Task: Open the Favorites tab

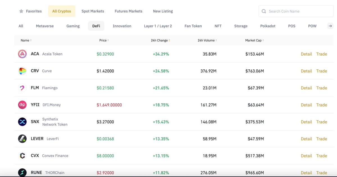Action: point(30,11)
